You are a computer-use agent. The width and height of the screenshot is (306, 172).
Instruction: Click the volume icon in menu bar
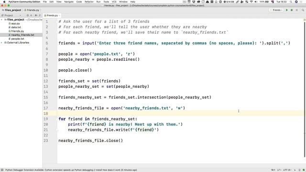tap(256, 2)
